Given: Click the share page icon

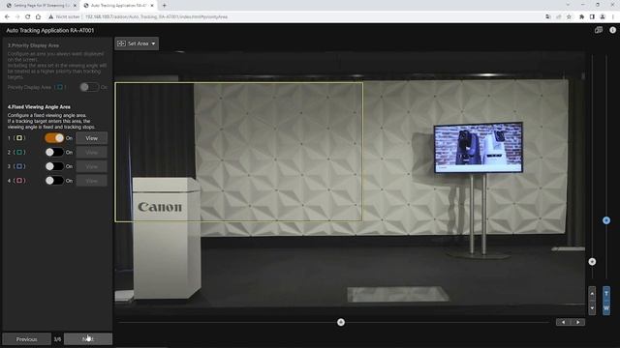Looking at the screenshot, I should (x=558, y=16).
